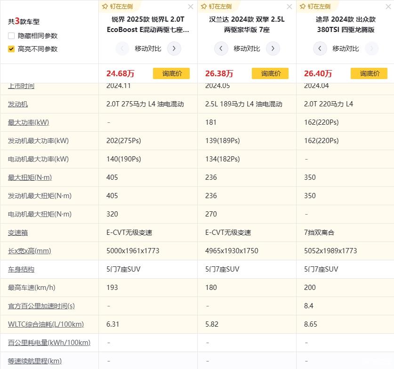Move 锐界 column right with arrow
The width and height of the screenshot is (394, 369).
click(x=174, y=48)
